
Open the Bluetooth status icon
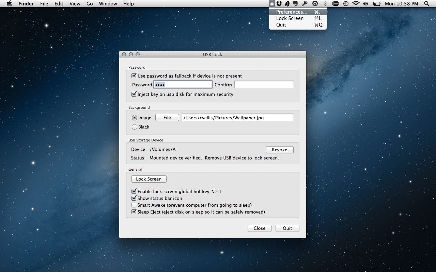click(325, 4)
